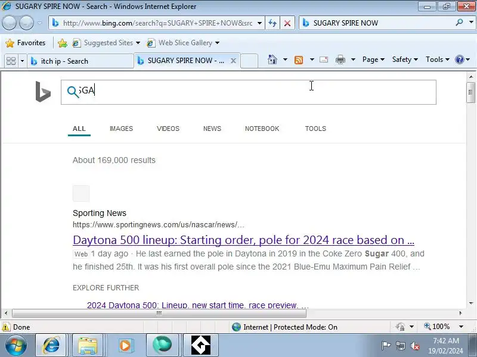Click the refresh page icon
Screen dimensions: 477x357
272,23
